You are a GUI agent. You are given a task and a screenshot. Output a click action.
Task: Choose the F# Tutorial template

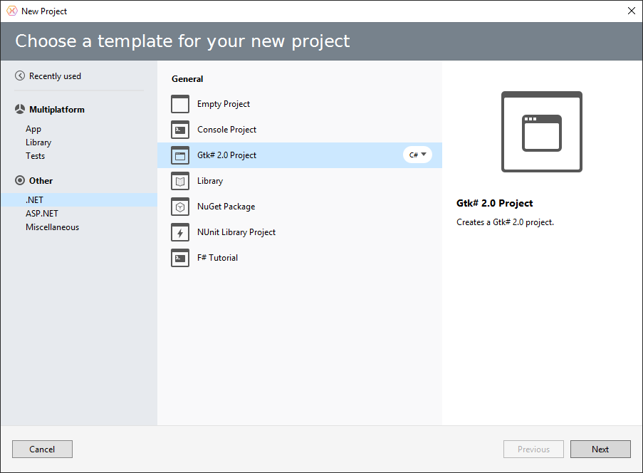click(300, 258)
